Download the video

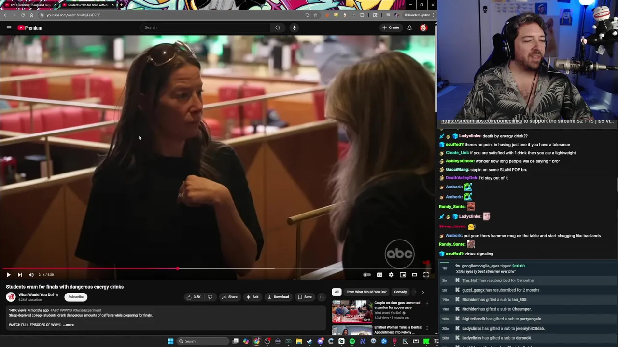278,297
